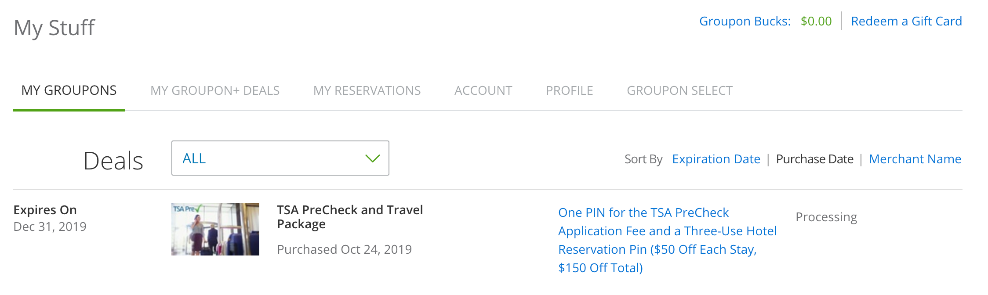Image resolution: width=988 pixels, height=295 pixels.
Task: Open the MY GROUPON+ DEALS tab
Action: [x=215, y=90]
